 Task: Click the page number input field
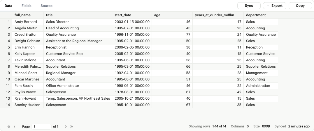[41, 127]
